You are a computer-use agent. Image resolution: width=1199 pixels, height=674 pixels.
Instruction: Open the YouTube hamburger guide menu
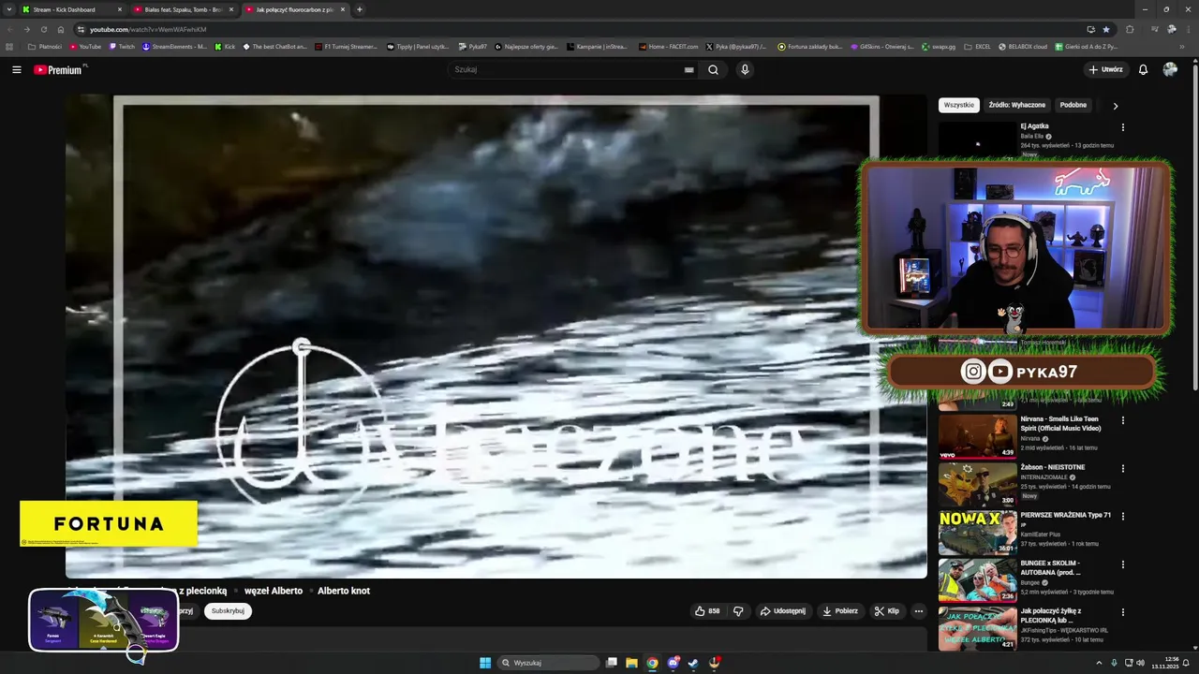(x=16, y=69)
